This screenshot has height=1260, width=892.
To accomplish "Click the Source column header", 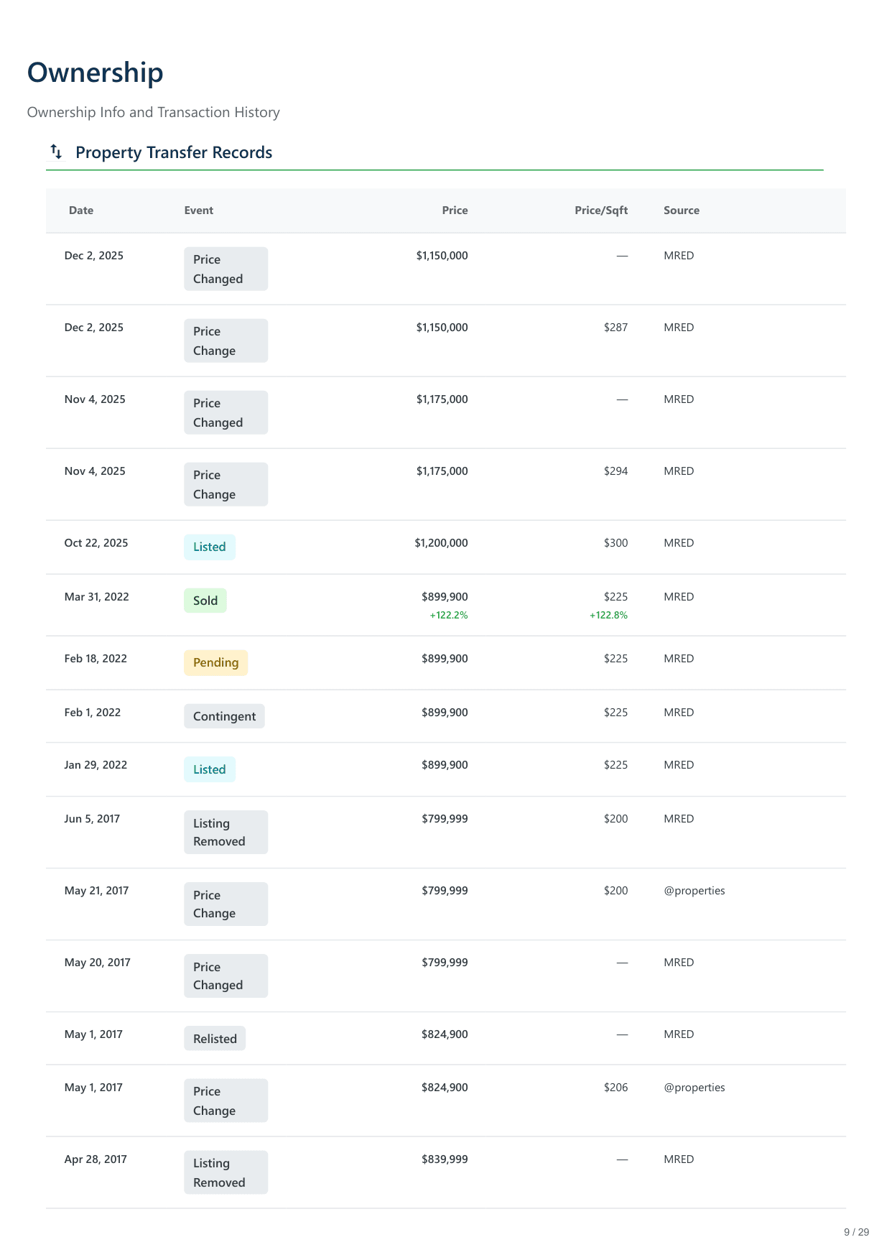I will point(681,210).
